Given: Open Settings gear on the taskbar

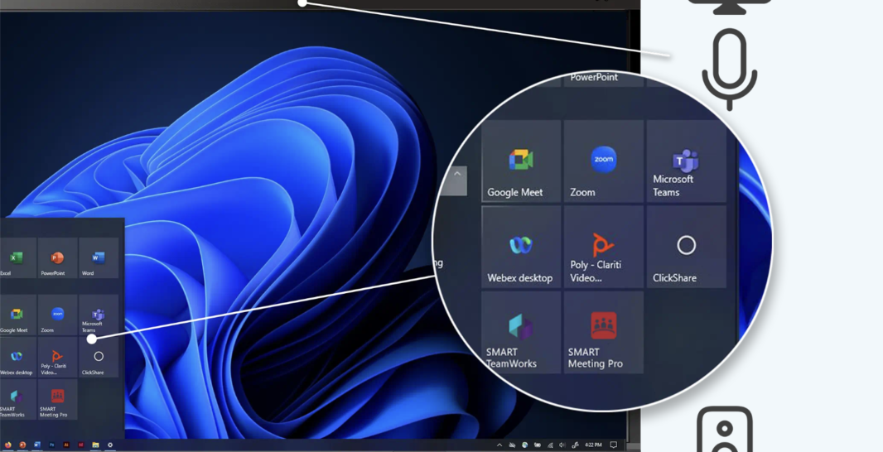Looking at the screenshot, I should (110, 445).
